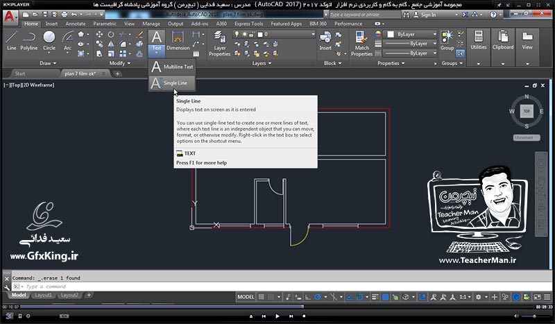This screenshot has width=555, height=324.
Task: Open annotation scale 1:1 dropdown
Action: 465,297
